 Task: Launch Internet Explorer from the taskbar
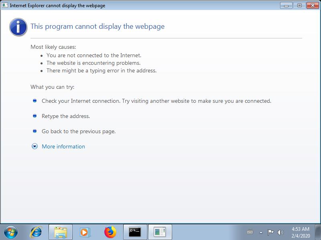click(36, 232)
